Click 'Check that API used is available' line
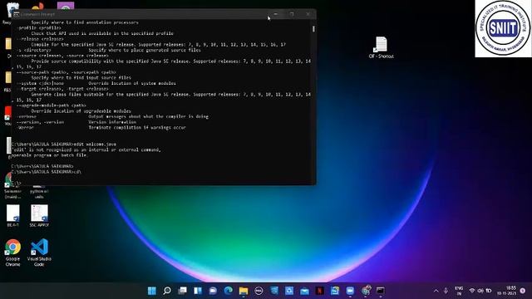The image size is (532, 299). point(102,33)
